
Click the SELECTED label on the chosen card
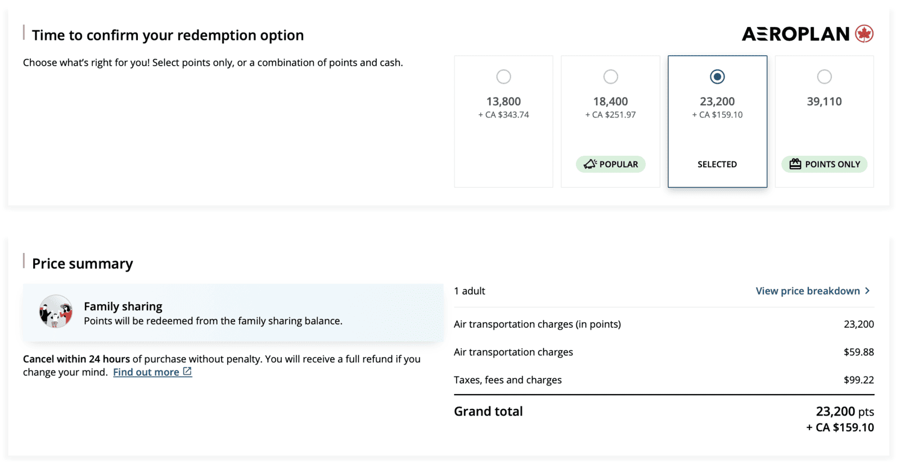[x=717, y=164]
